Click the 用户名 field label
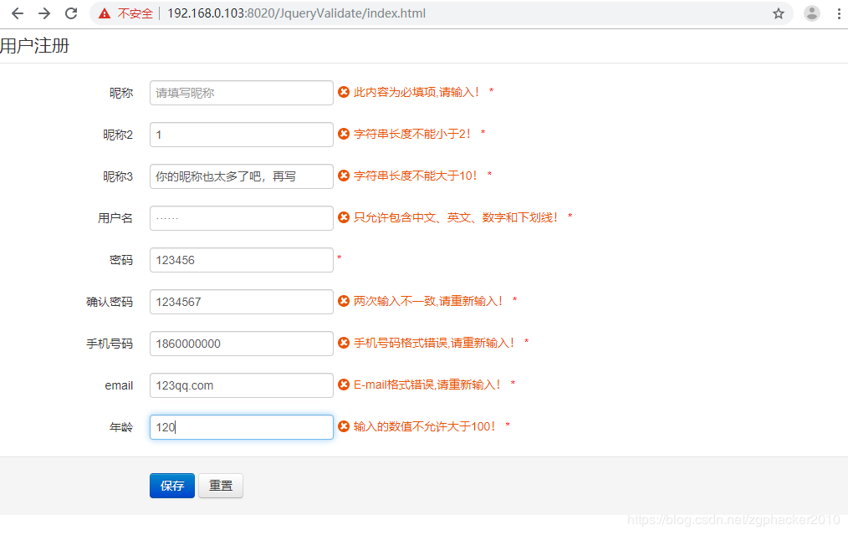The image size is (848, 535). tap(115, 218)
